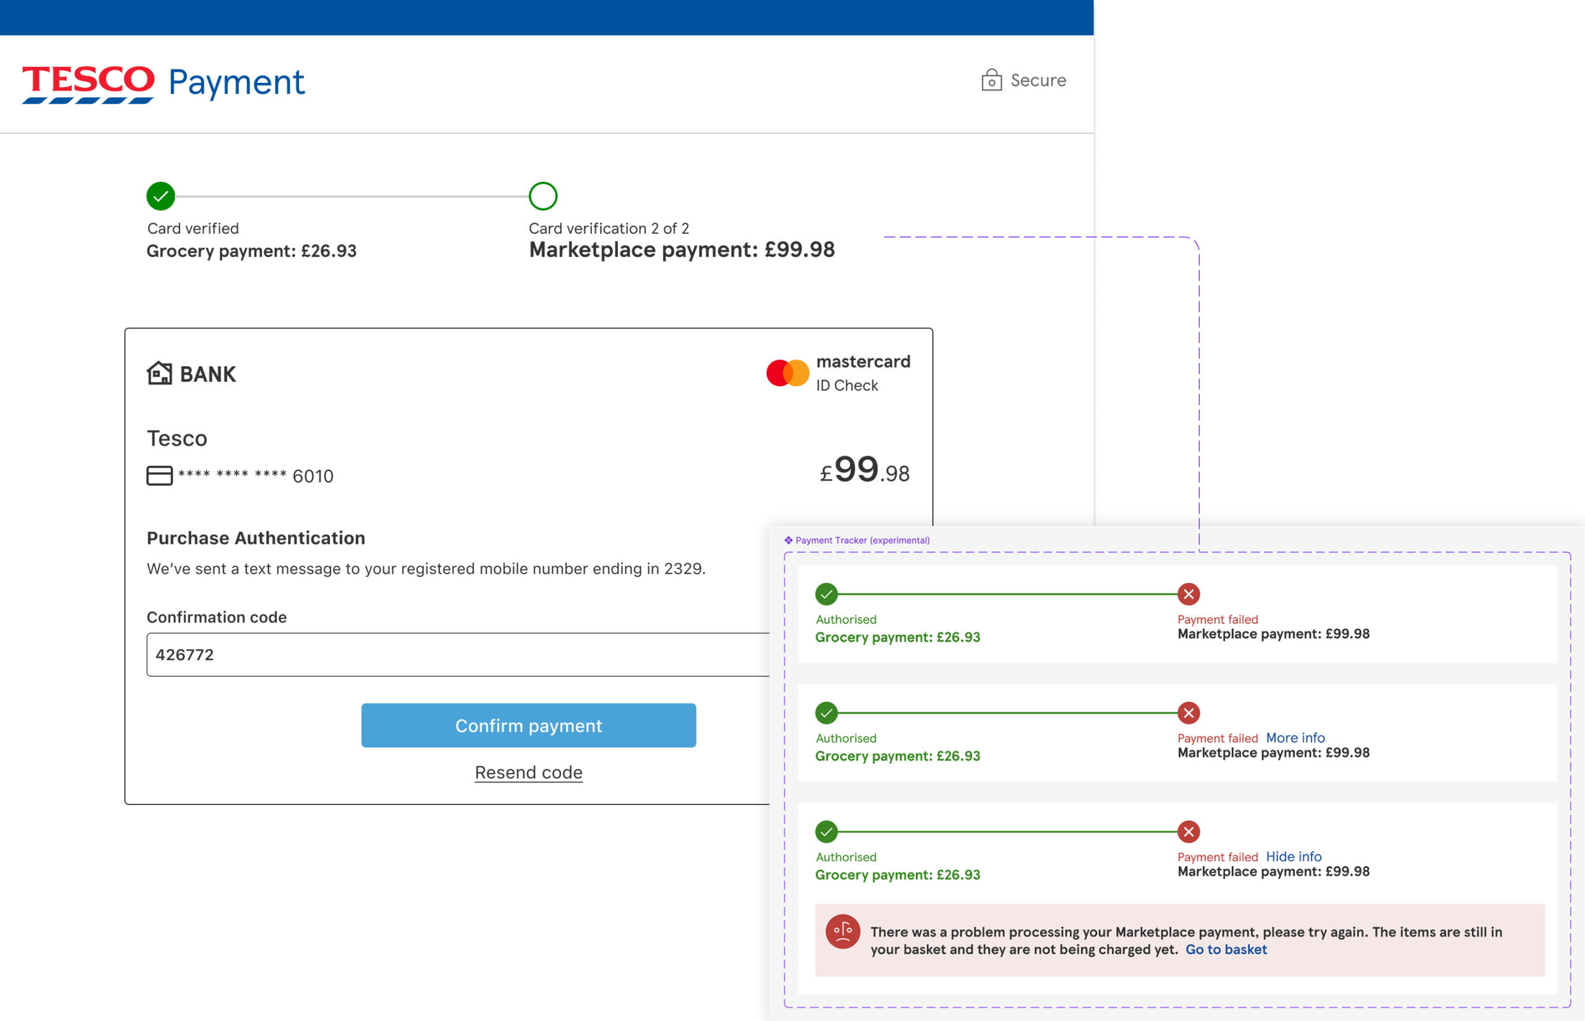
Task: Click the green Authorised check in second tracker row
Action: click(x=826, y=713)
